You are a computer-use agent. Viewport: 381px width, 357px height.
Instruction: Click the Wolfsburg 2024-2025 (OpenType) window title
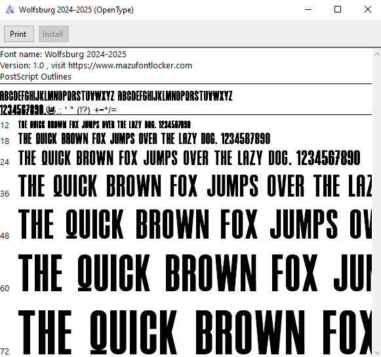click(x=76, y=10)
